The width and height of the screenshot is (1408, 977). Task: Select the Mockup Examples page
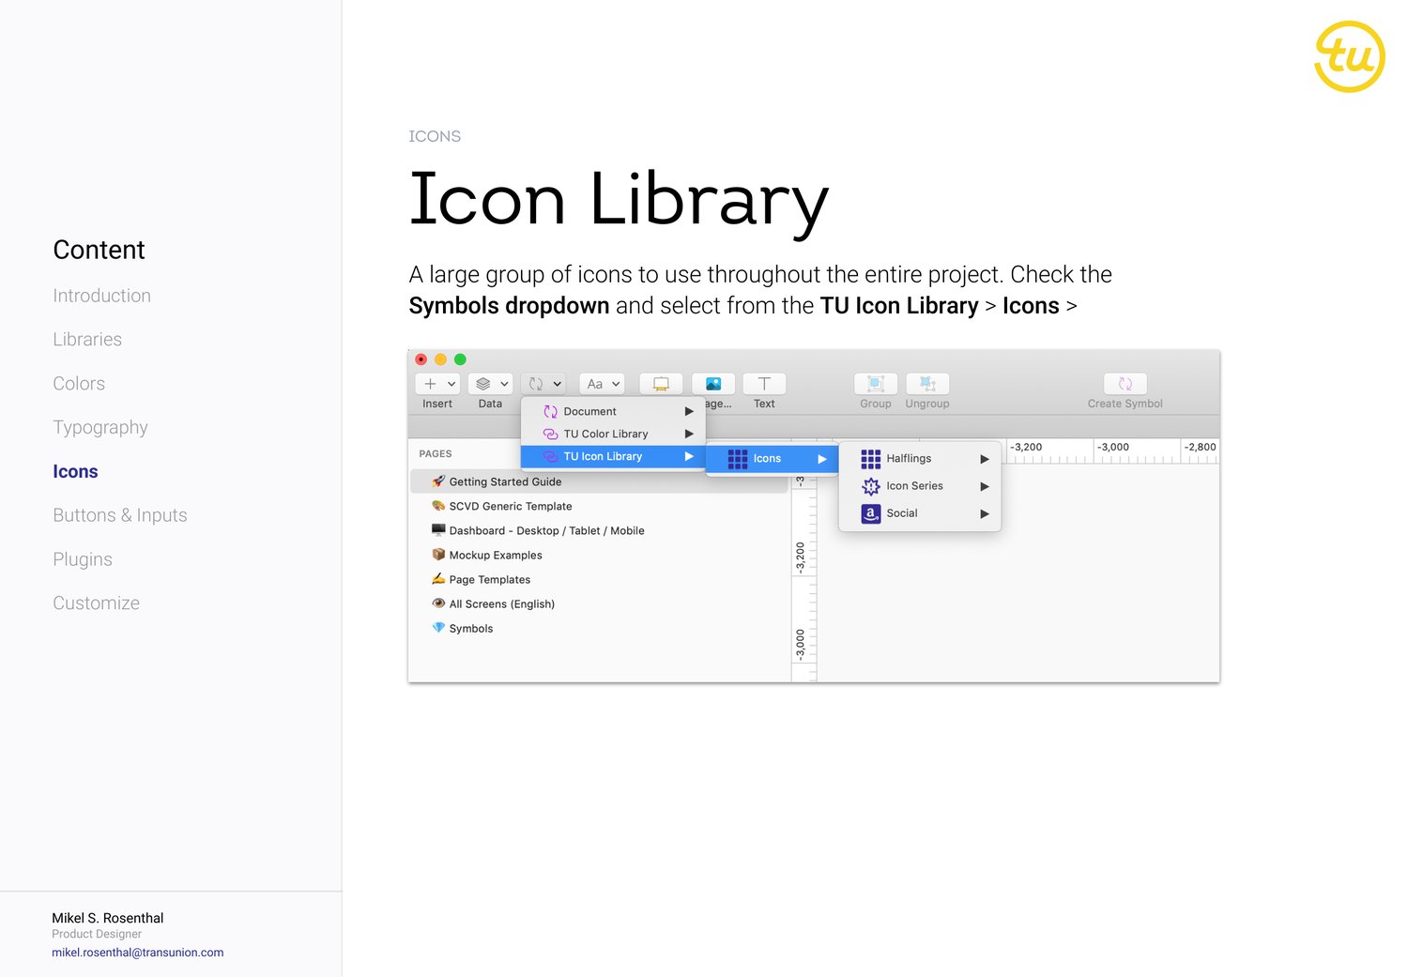pos(599,555)
